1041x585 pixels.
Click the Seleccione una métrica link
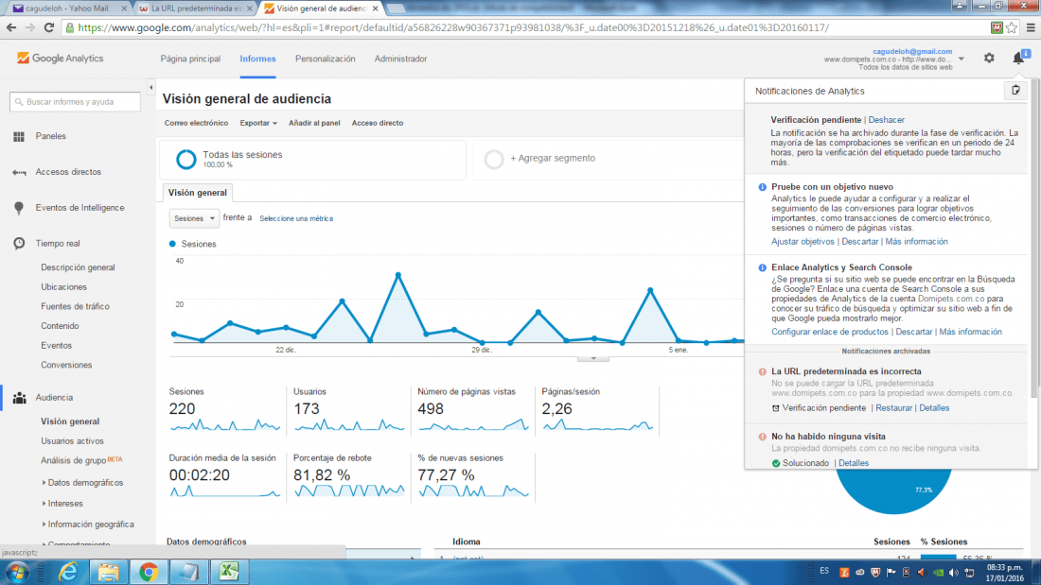click(296, 218)
